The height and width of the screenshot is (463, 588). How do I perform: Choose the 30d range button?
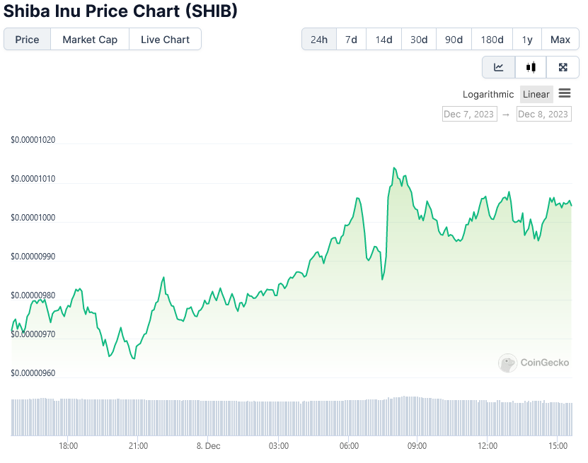[419, 40]
